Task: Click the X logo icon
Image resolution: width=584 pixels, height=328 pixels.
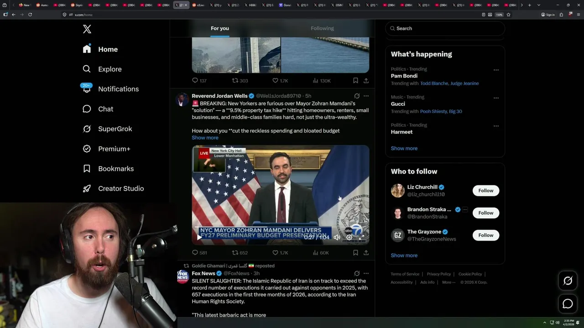Action: tap(87, 29)
